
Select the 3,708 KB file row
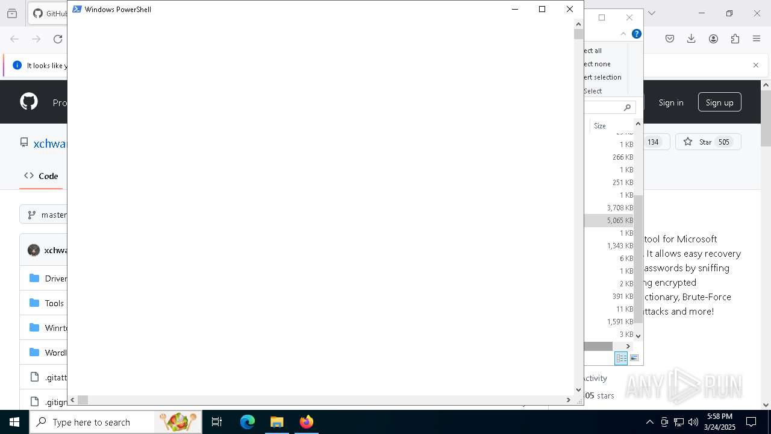[609, 208]
